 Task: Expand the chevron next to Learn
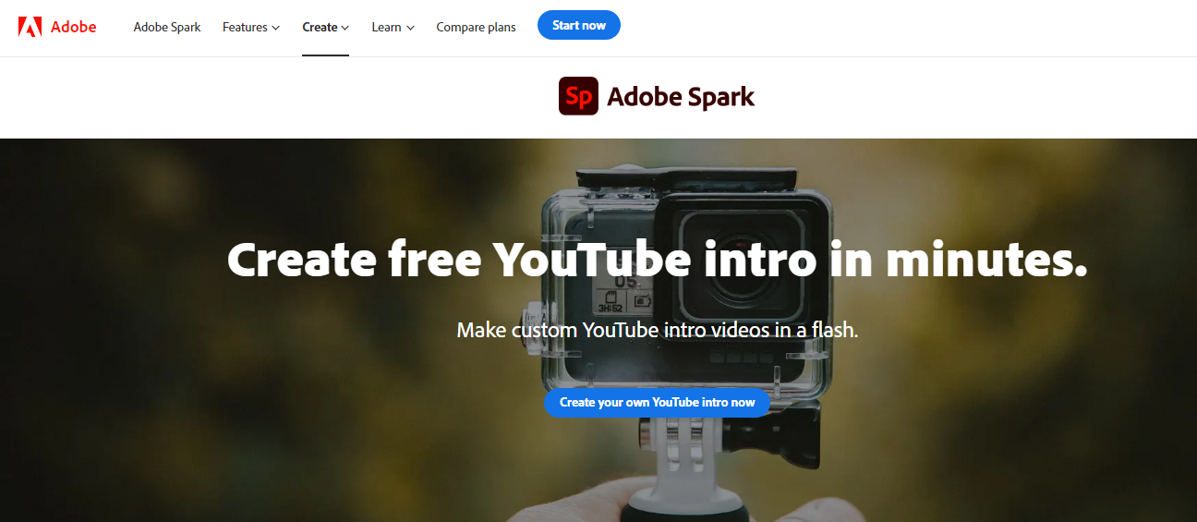click(x=410, y=29)
